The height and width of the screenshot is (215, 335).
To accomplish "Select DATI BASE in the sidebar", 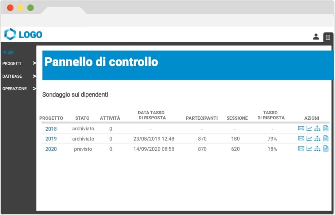I will [x=12, y=76].
